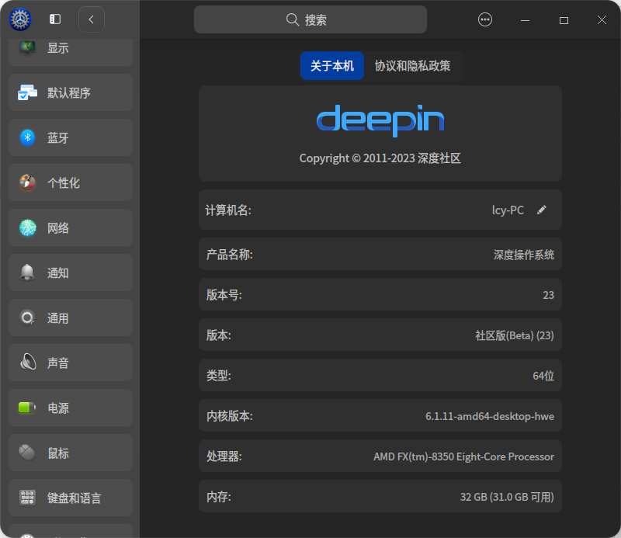
Task: Open 通用 general settings gear icon
Action: 27,318
